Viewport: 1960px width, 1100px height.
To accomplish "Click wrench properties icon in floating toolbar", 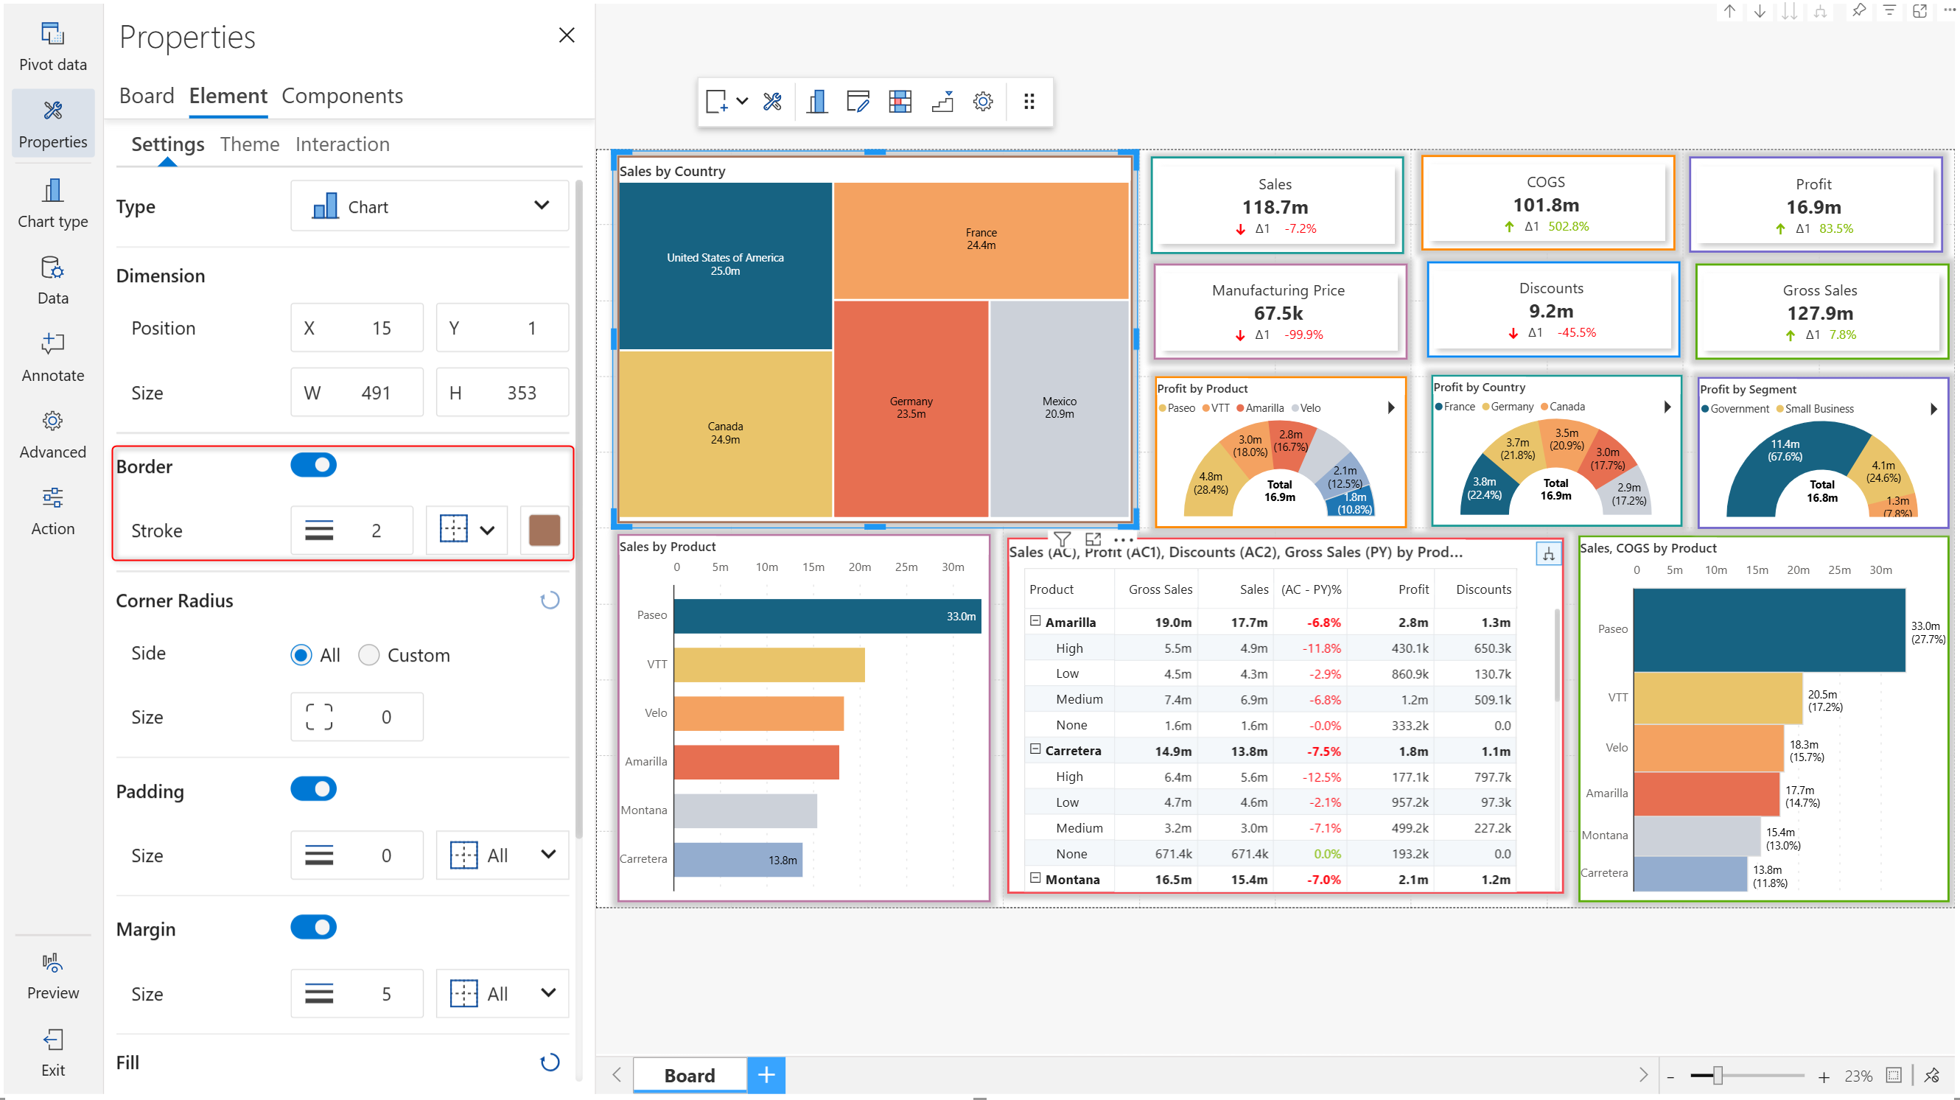I will [771, 101].
